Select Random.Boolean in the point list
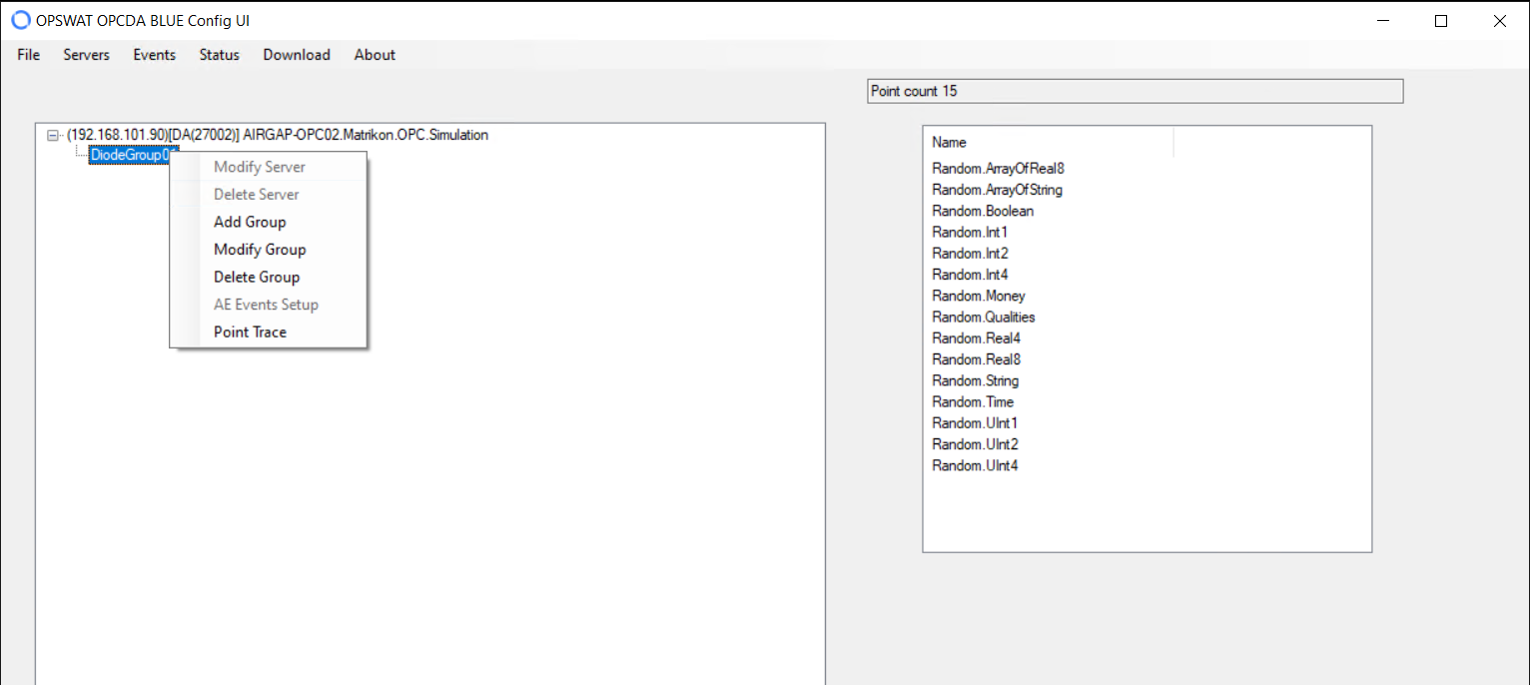1530x685 pixels. click(x=983, y=211)
